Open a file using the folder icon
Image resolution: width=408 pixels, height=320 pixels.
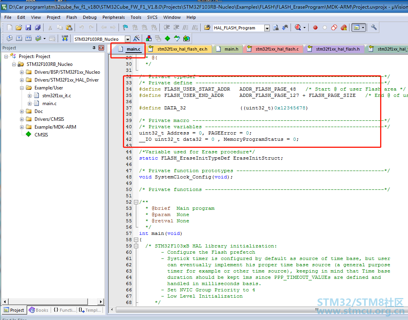coord(19,27)
